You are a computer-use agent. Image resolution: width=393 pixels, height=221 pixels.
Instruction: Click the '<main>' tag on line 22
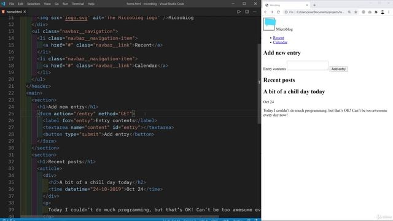click(34, 93)
